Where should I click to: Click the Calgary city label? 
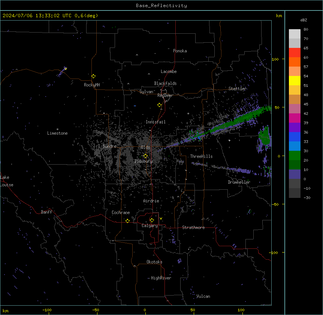tap(150, 226)
